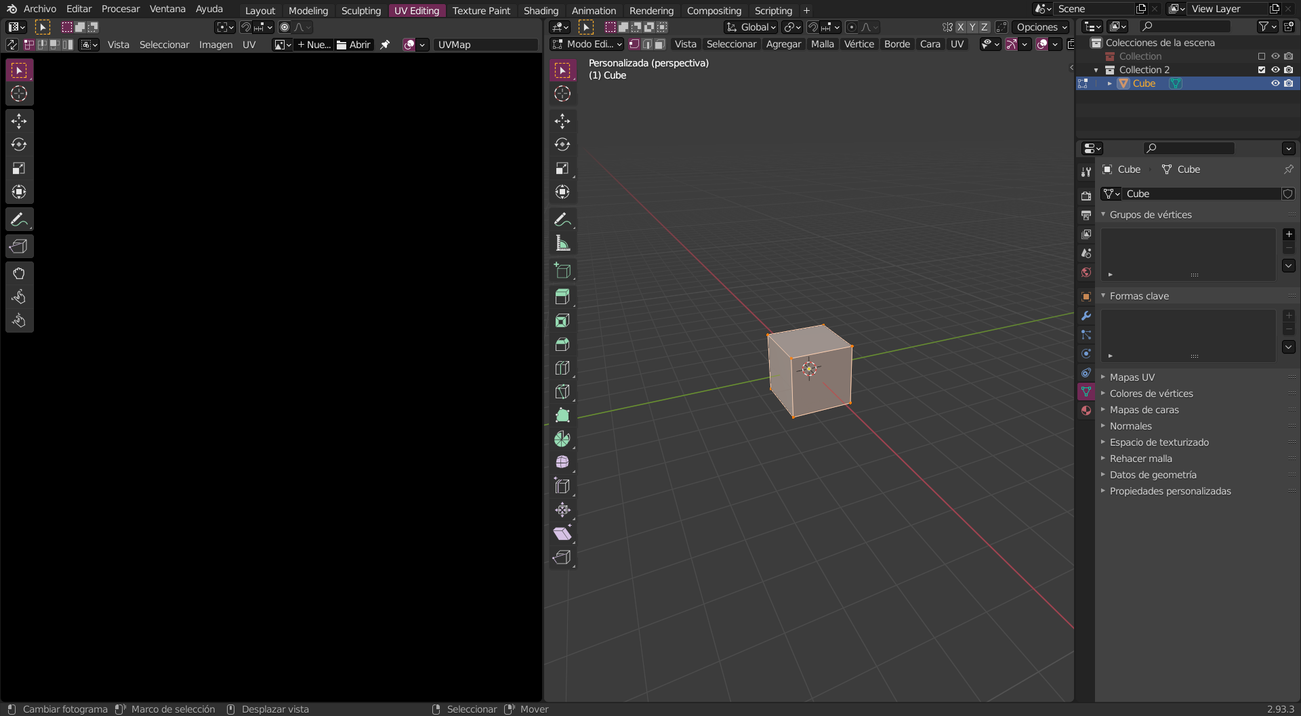This screenshot has width=1301, height=716.
Task: Select the Rip Region tool in the 3D viewport
Action: click(x=562, y=557)
